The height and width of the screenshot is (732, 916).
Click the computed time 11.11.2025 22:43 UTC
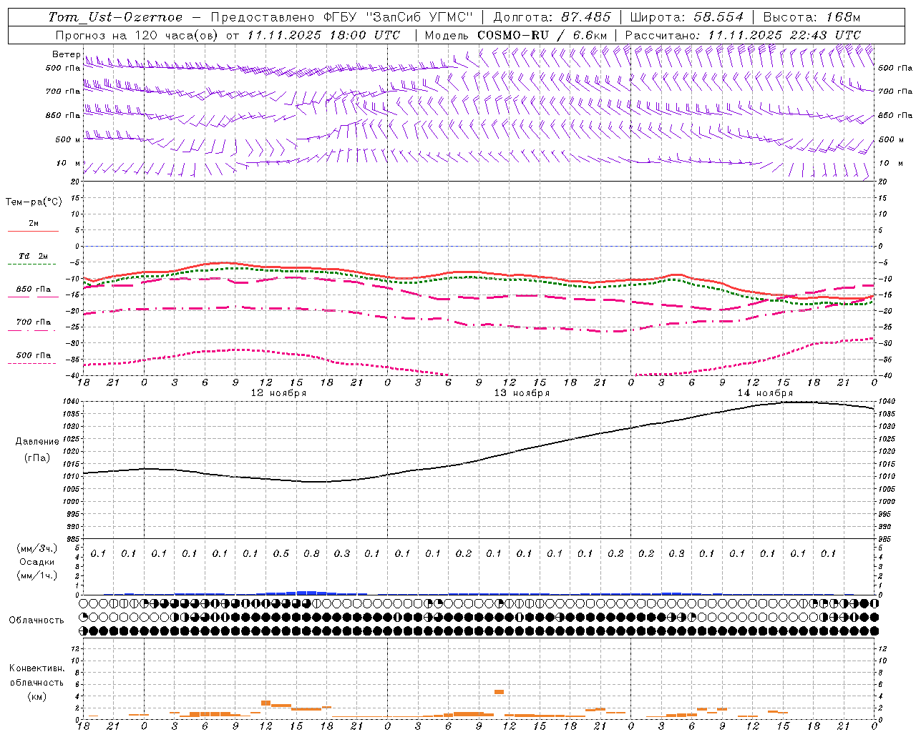tap(784, 35)
